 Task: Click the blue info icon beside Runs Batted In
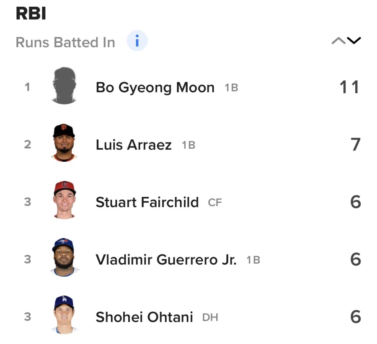click(137, 42)
